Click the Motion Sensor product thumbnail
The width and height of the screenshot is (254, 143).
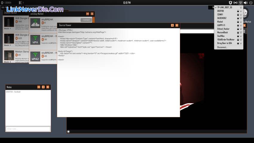point(9,56)
